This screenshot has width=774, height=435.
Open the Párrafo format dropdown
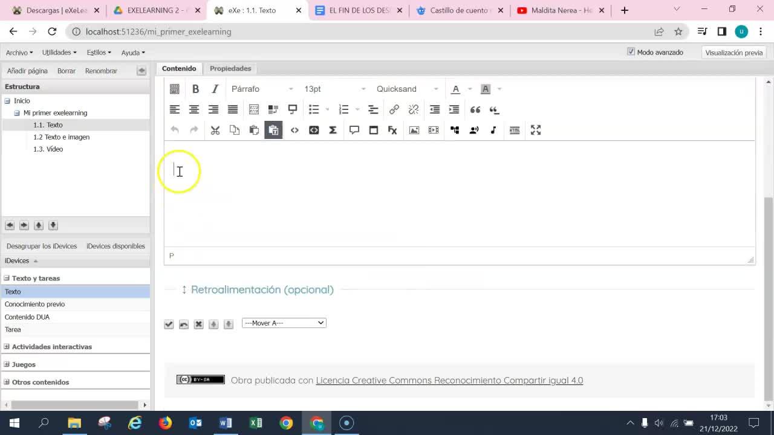(x=262, y=89)
